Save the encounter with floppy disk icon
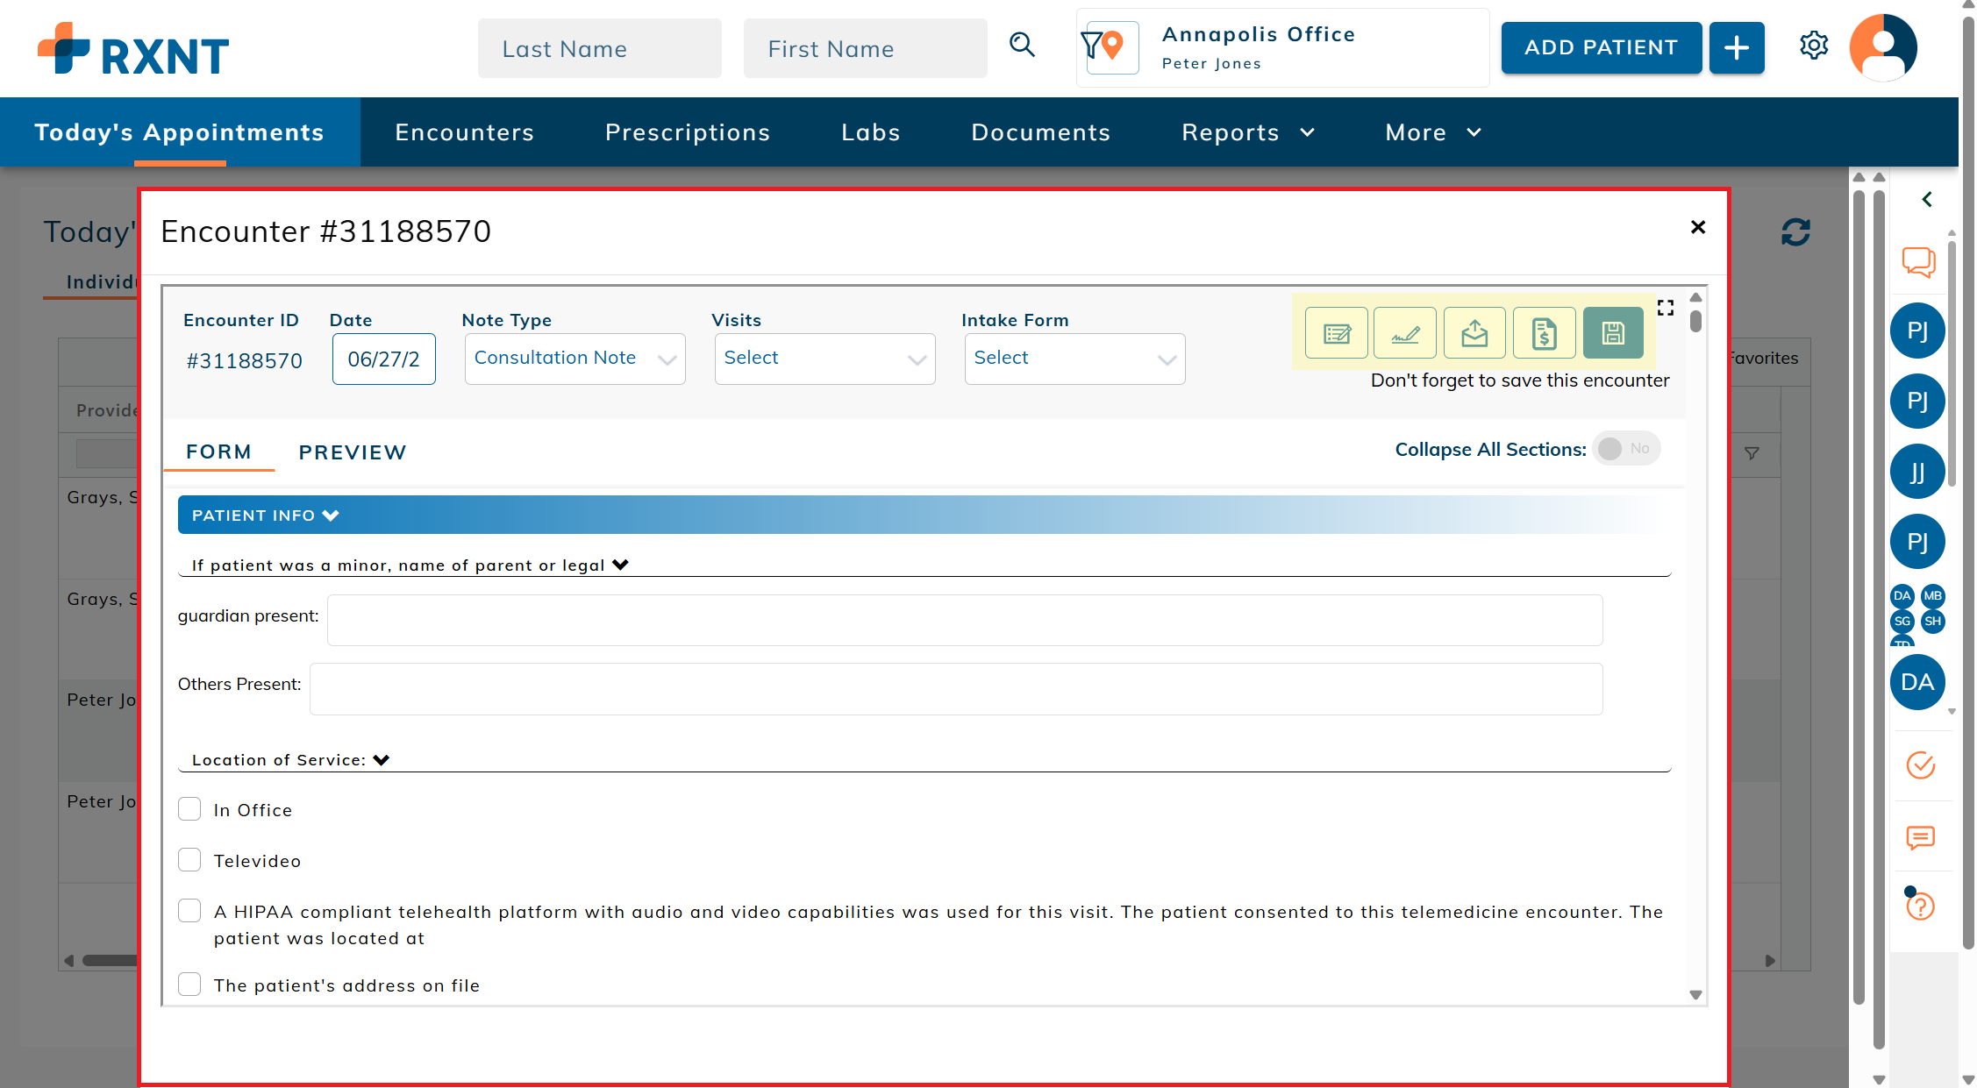The width and height of the screenshot is (1977, 1088). tap(1613, 333)
